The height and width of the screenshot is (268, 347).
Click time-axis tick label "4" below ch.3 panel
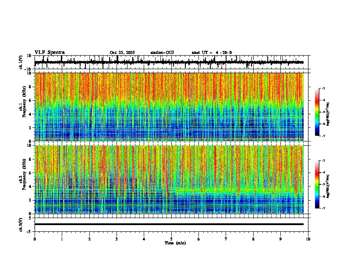click(x=144, y=239)
